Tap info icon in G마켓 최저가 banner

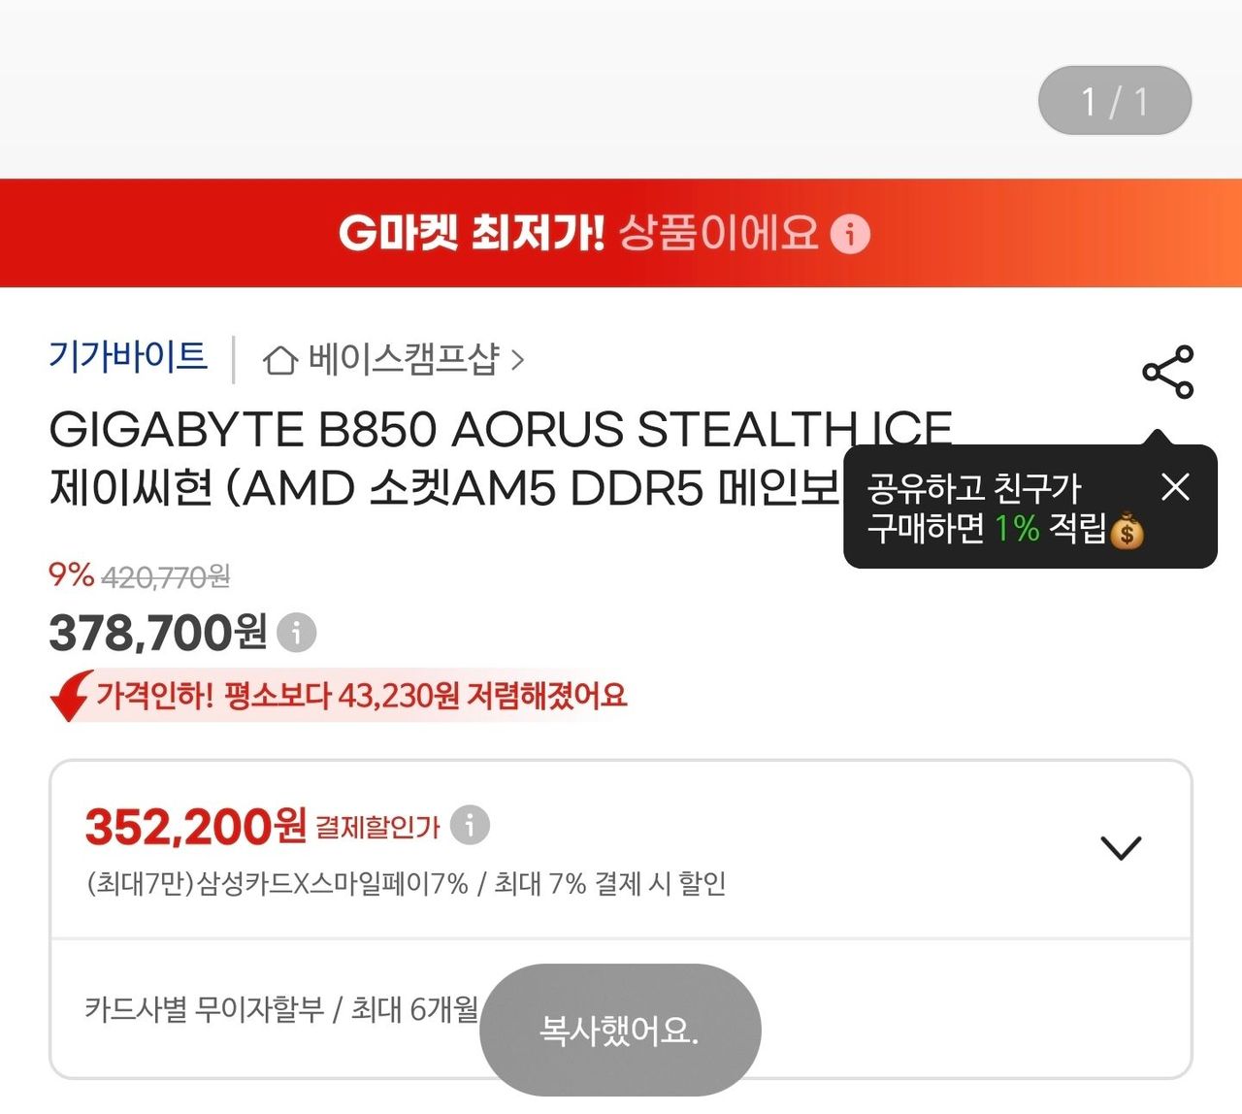coord(850,234)
